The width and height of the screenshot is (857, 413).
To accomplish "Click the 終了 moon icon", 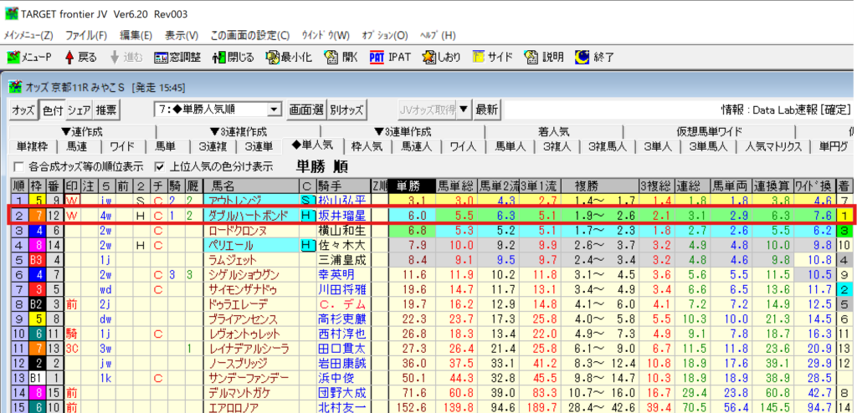I will click(582, 57).
